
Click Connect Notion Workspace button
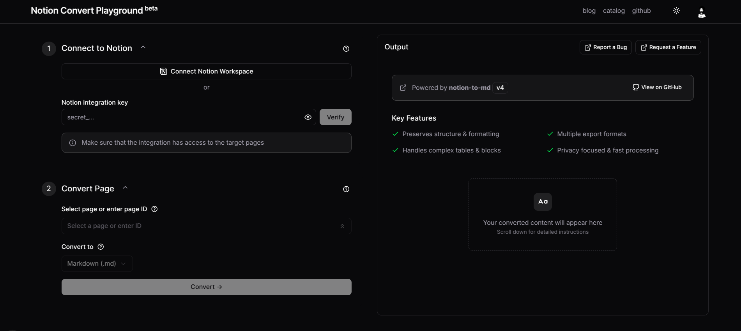pyautogui.click(x=207, y=72)
